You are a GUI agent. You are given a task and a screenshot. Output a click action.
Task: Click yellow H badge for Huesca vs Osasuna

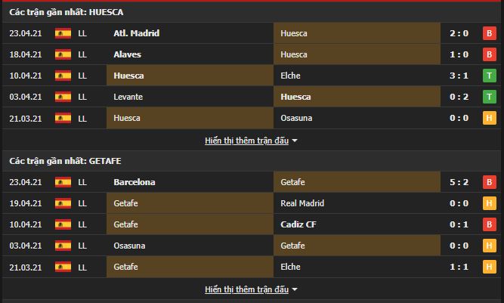[x=489, y=118]
